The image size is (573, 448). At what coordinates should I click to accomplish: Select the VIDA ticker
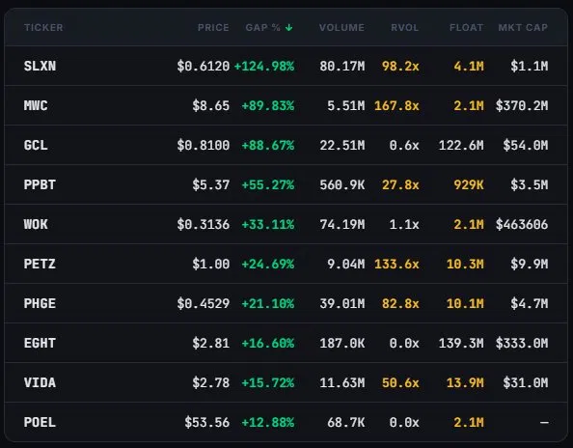tap(40, 382)
